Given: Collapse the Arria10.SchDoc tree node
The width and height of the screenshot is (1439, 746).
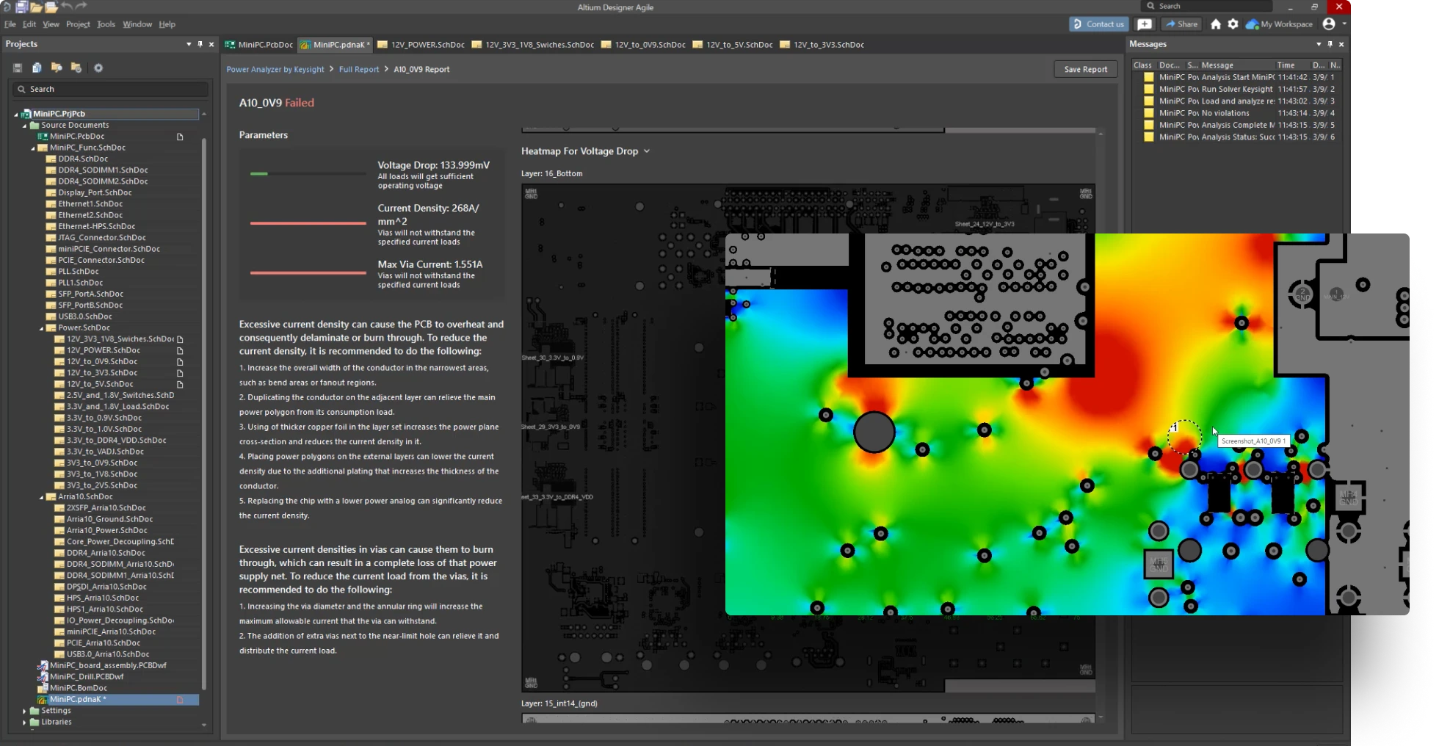Looking at the screenshot, I should [42, 497].
